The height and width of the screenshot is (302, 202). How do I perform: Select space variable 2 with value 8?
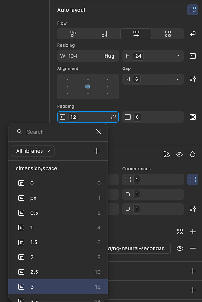click(x=58, y=257)
